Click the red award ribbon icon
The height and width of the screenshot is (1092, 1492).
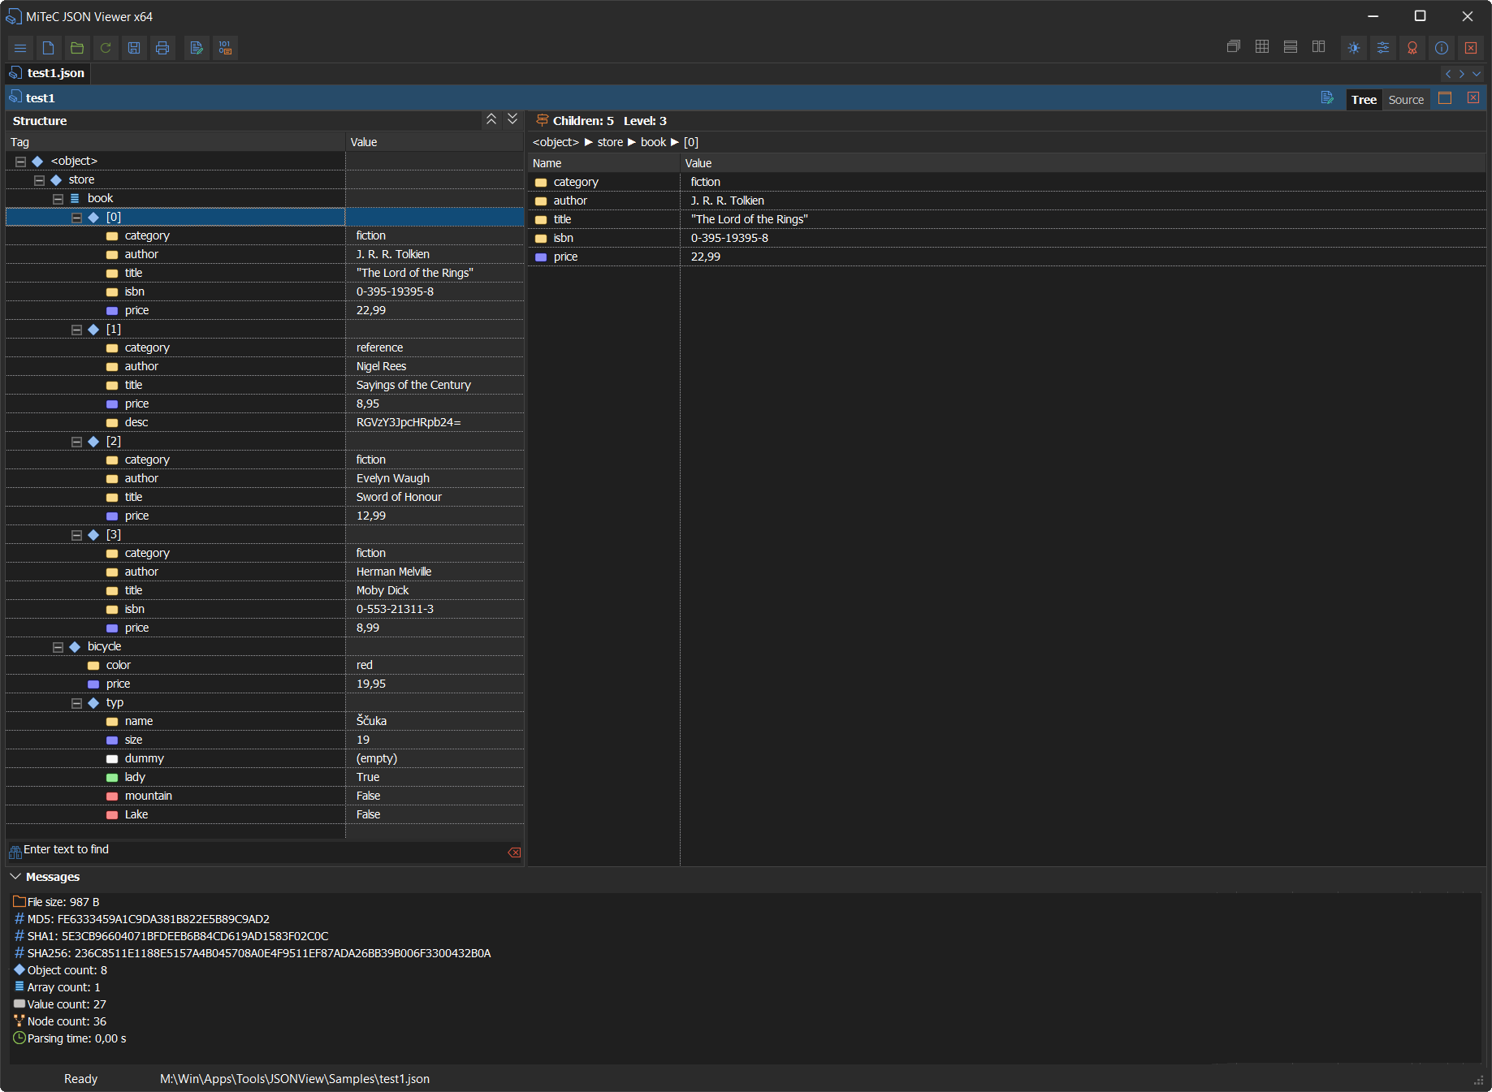point(1412,48)
